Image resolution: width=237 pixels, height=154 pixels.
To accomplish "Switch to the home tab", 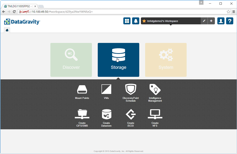I will pyautogui.click(x=7, y=30).
